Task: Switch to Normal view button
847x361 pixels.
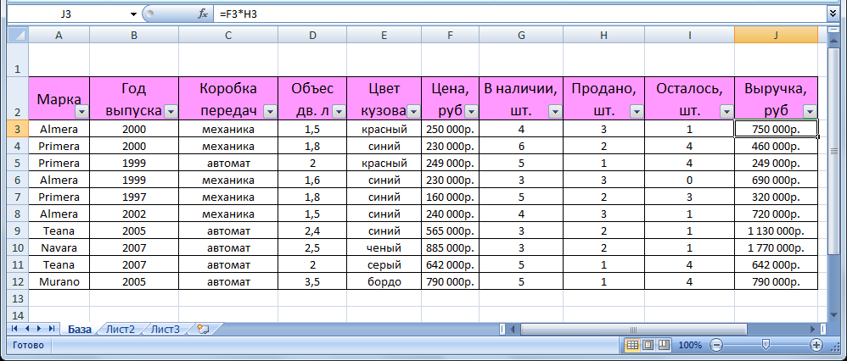Action: [632, 345]
